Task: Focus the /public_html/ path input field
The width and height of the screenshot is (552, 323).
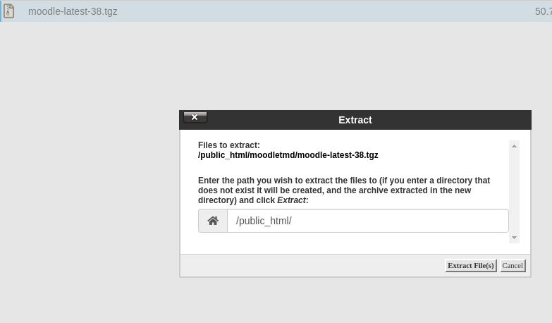Action: click(x=367, y=221)
